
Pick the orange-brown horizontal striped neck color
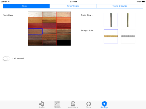coord(49,37)
